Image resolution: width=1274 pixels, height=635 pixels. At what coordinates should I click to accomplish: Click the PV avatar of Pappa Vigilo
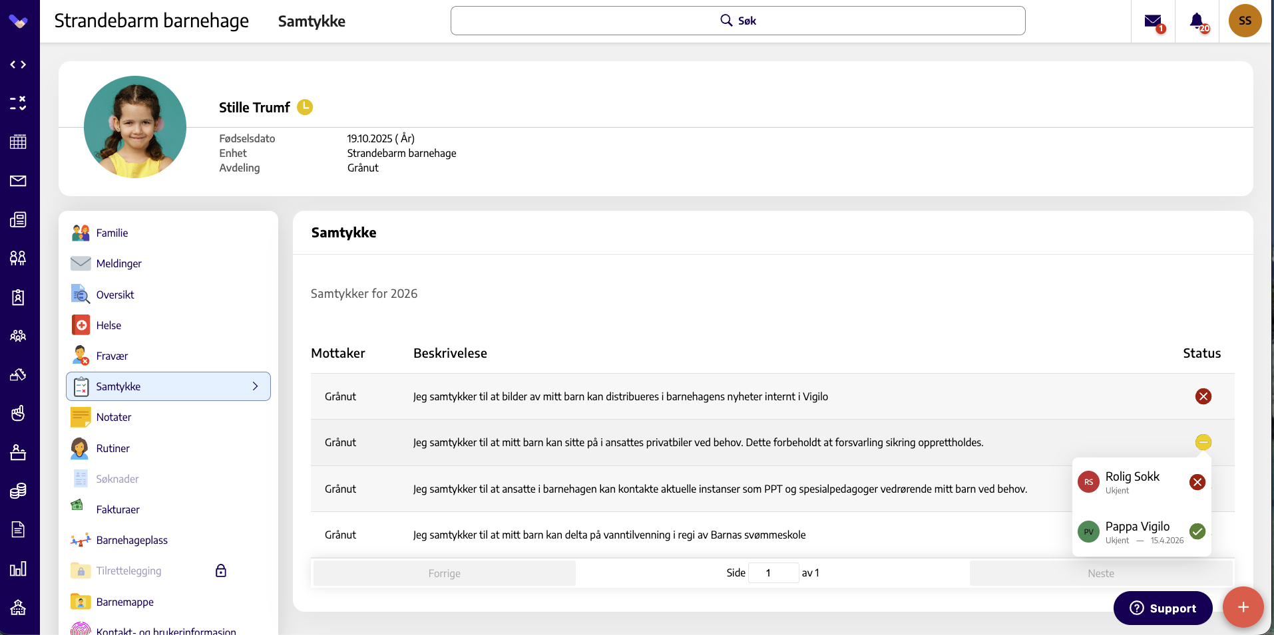[x=1088, y=531]
